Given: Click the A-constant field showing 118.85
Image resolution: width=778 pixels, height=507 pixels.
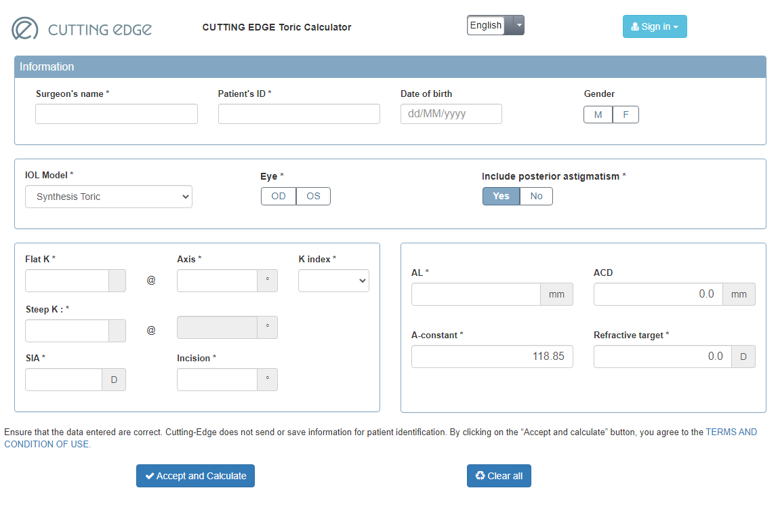Looking at the screenshot, I should 492,357.
